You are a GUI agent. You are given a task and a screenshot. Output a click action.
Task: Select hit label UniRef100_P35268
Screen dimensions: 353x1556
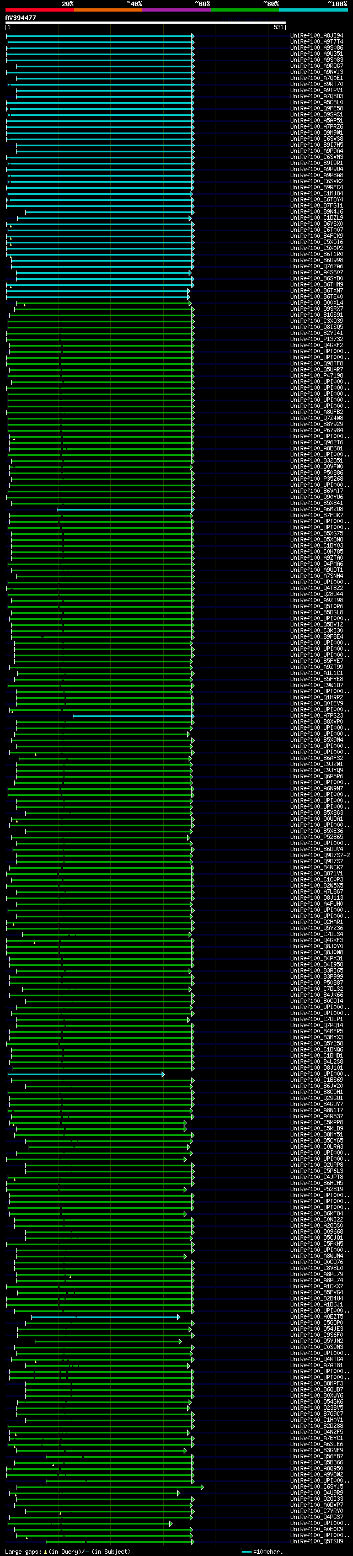(317, 479)
